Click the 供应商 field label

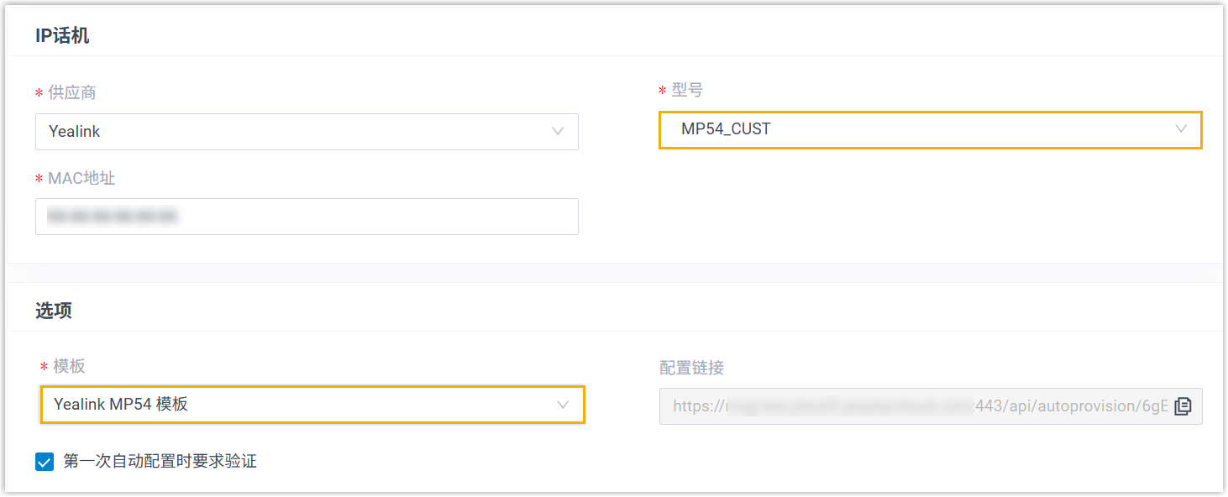(x=71, y=92)
